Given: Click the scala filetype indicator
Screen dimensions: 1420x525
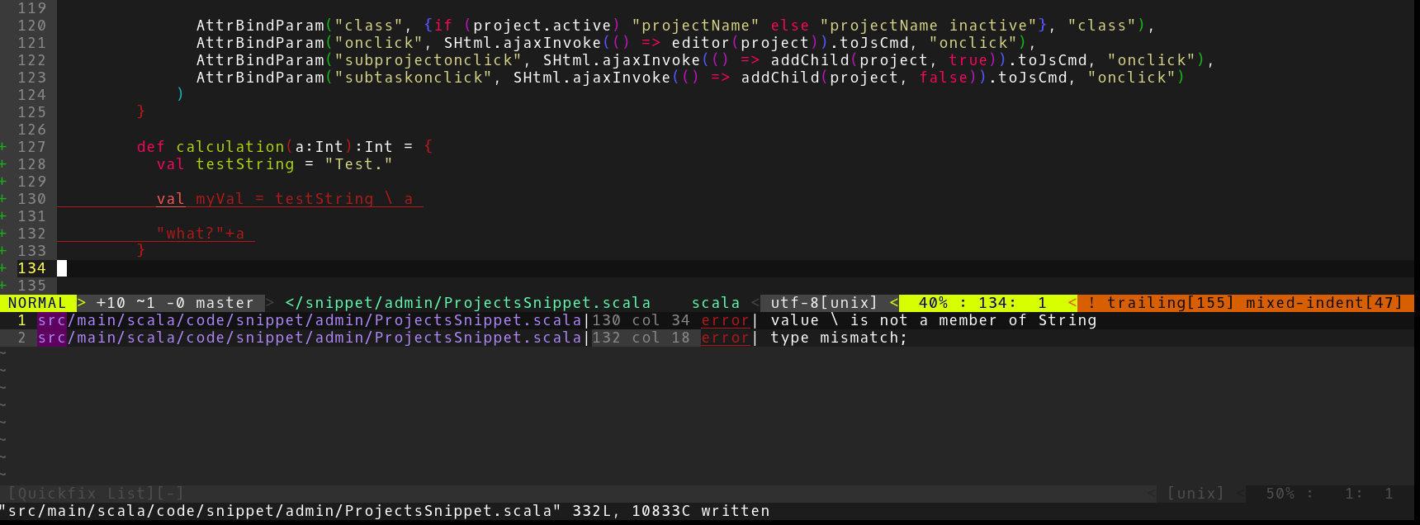Looking at the screenshot, I should (716, 303).
